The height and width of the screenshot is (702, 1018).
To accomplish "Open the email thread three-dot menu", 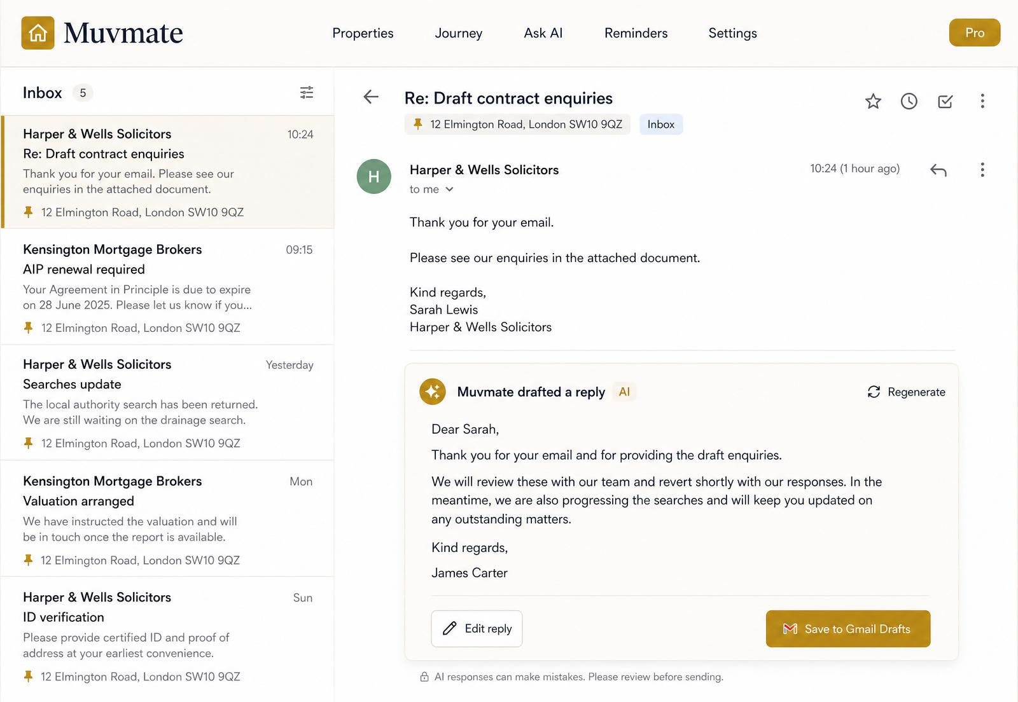I will click(x=982, y=101).
